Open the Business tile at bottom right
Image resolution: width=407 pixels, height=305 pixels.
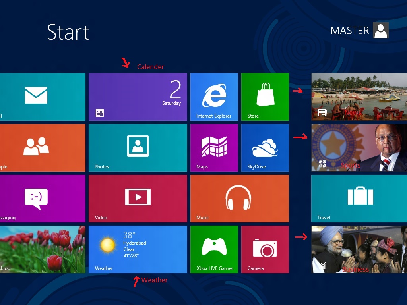tap(359, 249)
